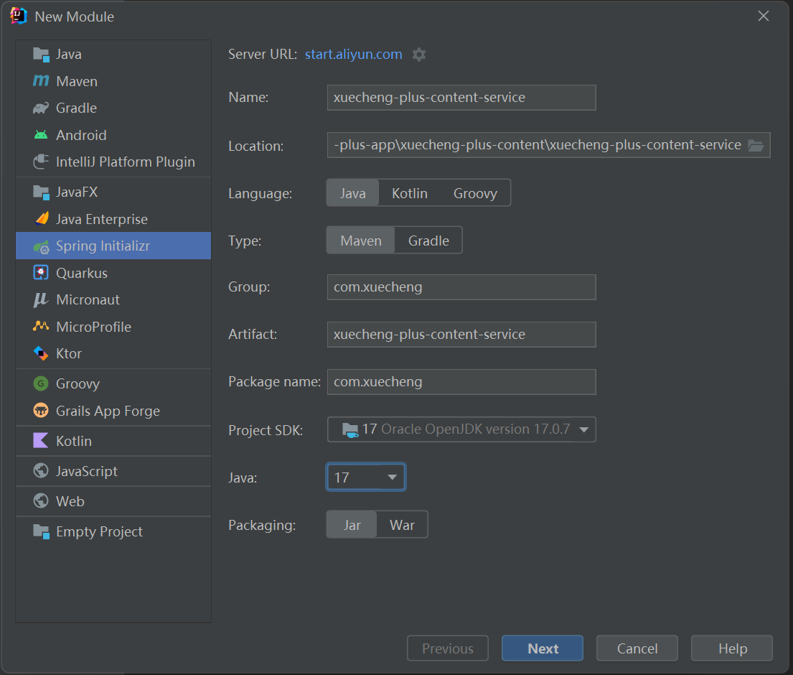
Task: Choose Gradle build type
Action: coord(428,241)
